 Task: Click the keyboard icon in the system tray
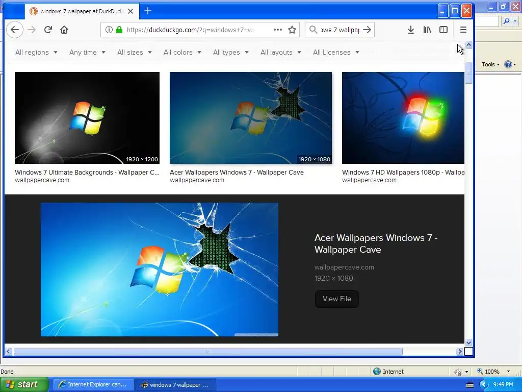[x=469, y=385]
